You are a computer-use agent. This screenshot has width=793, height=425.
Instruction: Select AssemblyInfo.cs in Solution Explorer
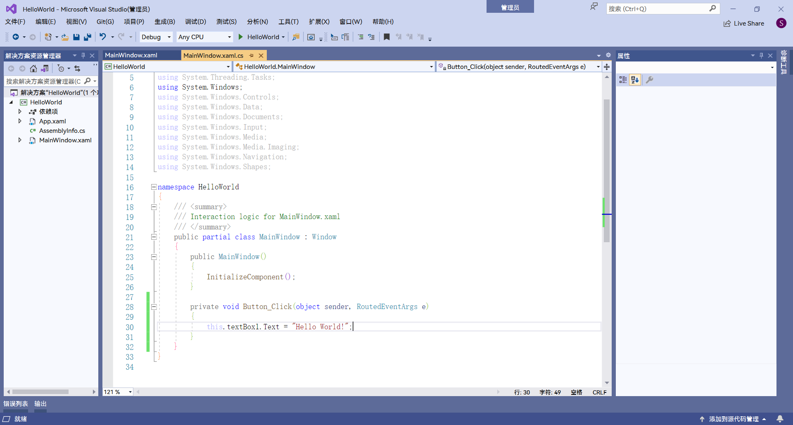(x=62, y=130)
